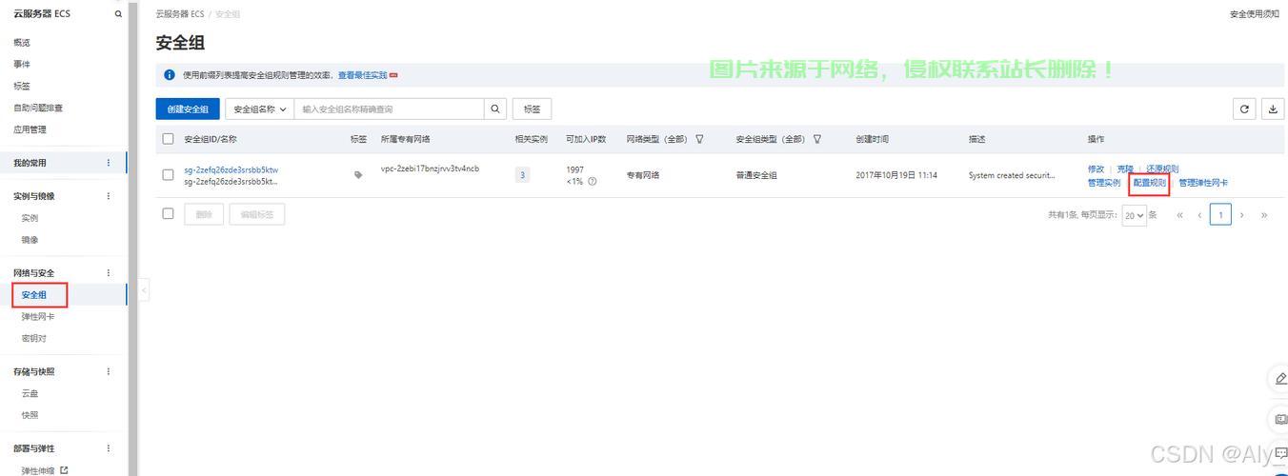Click 云服务器 ECS in the breadcrumb

180,14
